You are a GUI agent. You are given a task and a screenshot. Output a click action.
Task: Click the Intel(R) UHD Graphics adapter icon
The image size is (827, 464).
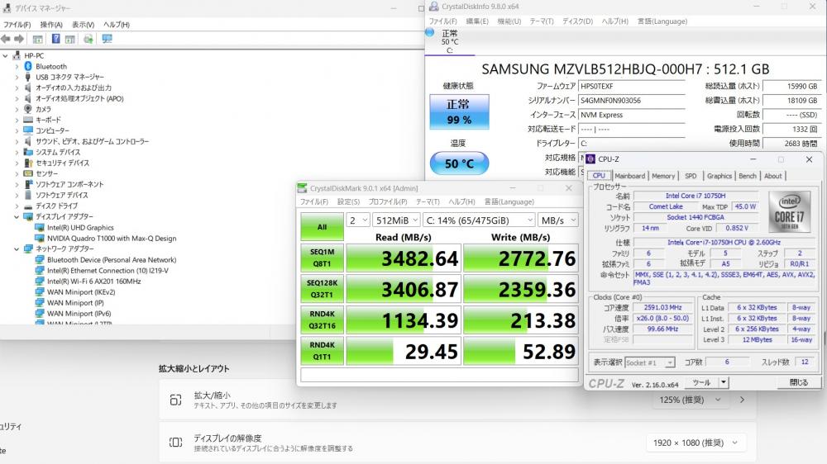click(x=40, y=228)
